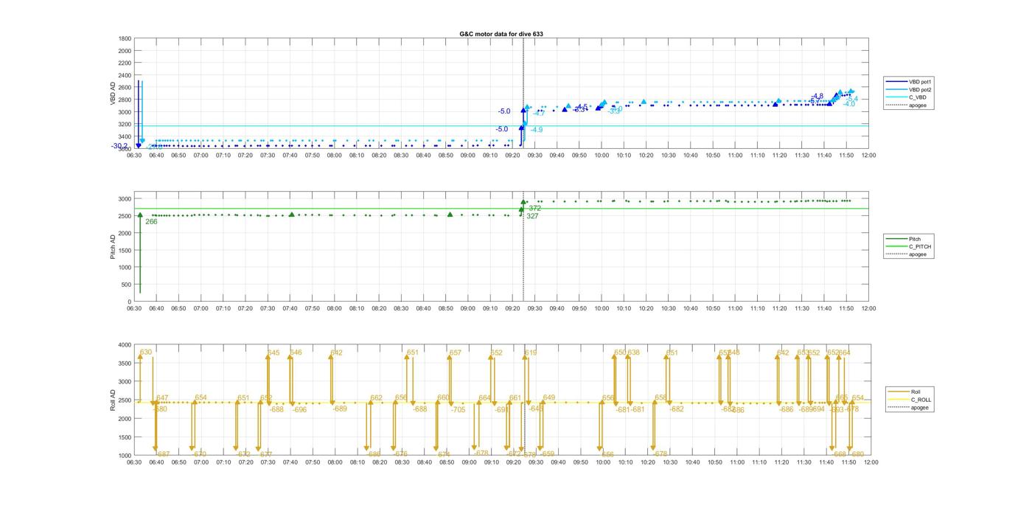Image resolution: width=1032 pixels, height=511 pixels.
Task: Click the "658" roll data label
Action: [660, 397]
